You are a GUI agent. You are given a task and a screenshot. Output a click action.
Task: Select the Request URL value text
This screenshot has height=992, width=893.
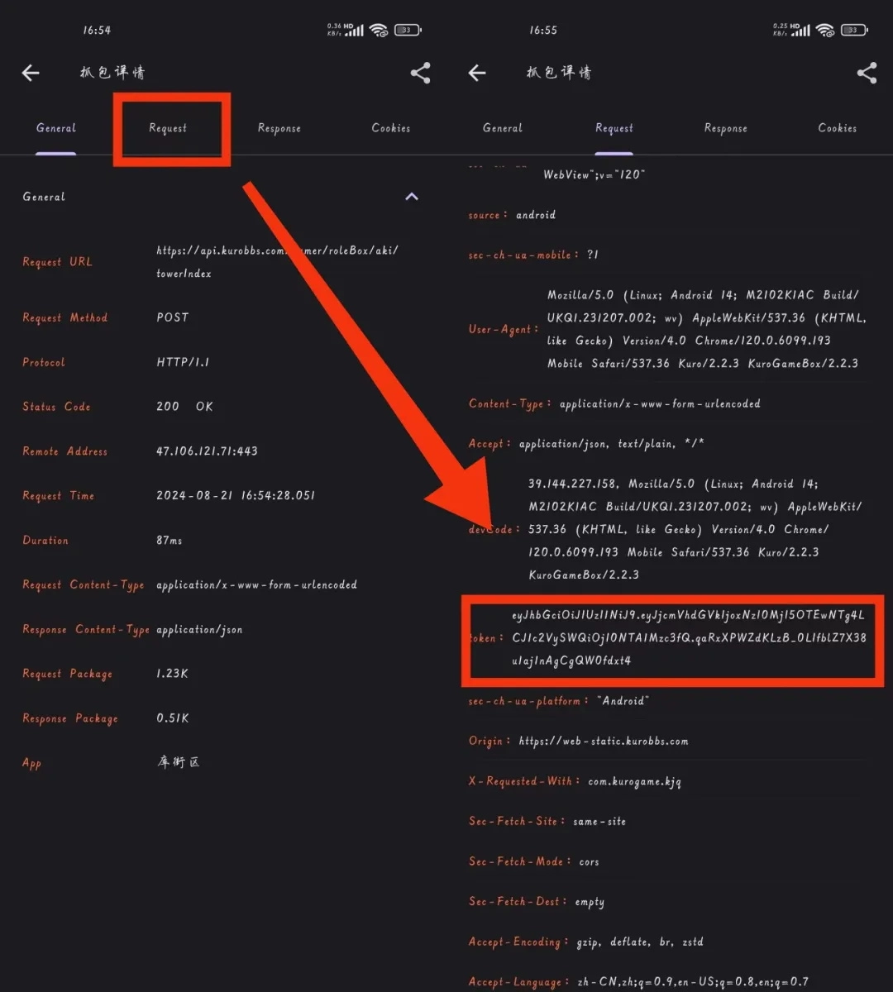click(277, 262)
